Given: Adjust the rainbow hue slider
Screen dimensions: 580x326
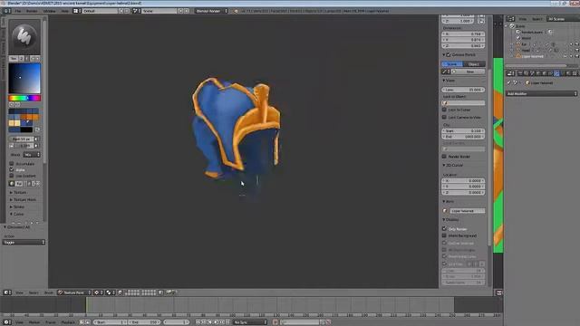Looking at the screenshot, I should (24, 98).
